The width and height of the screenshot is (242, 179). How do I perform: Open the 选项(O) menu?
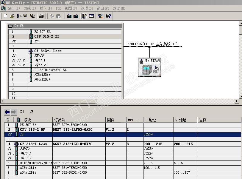pyautogui.click(x=87, y=8)
